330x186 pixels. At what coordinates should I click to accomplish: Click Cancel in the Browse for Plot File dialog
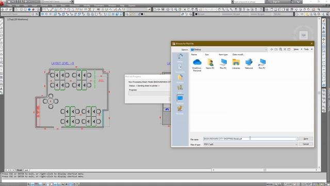click(x=306, y=144)
